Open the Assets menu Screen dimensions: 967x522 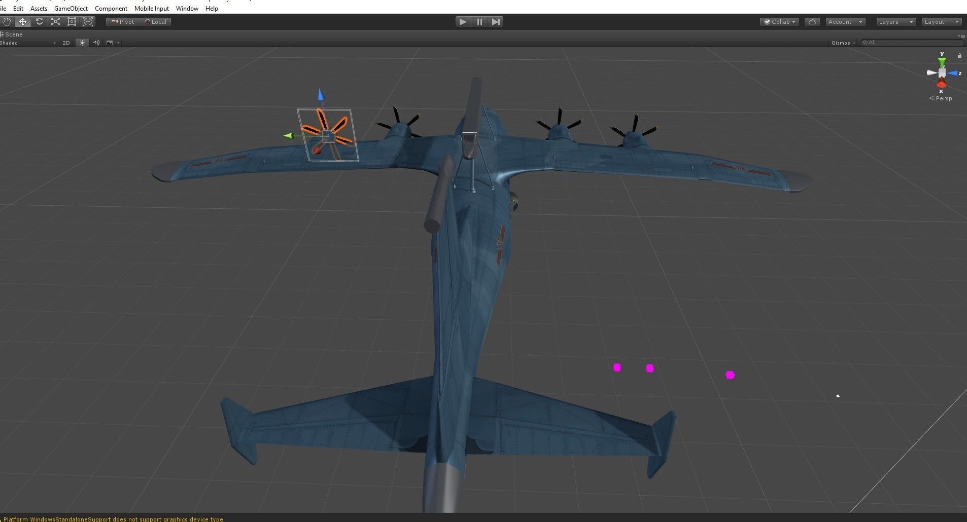39,9
